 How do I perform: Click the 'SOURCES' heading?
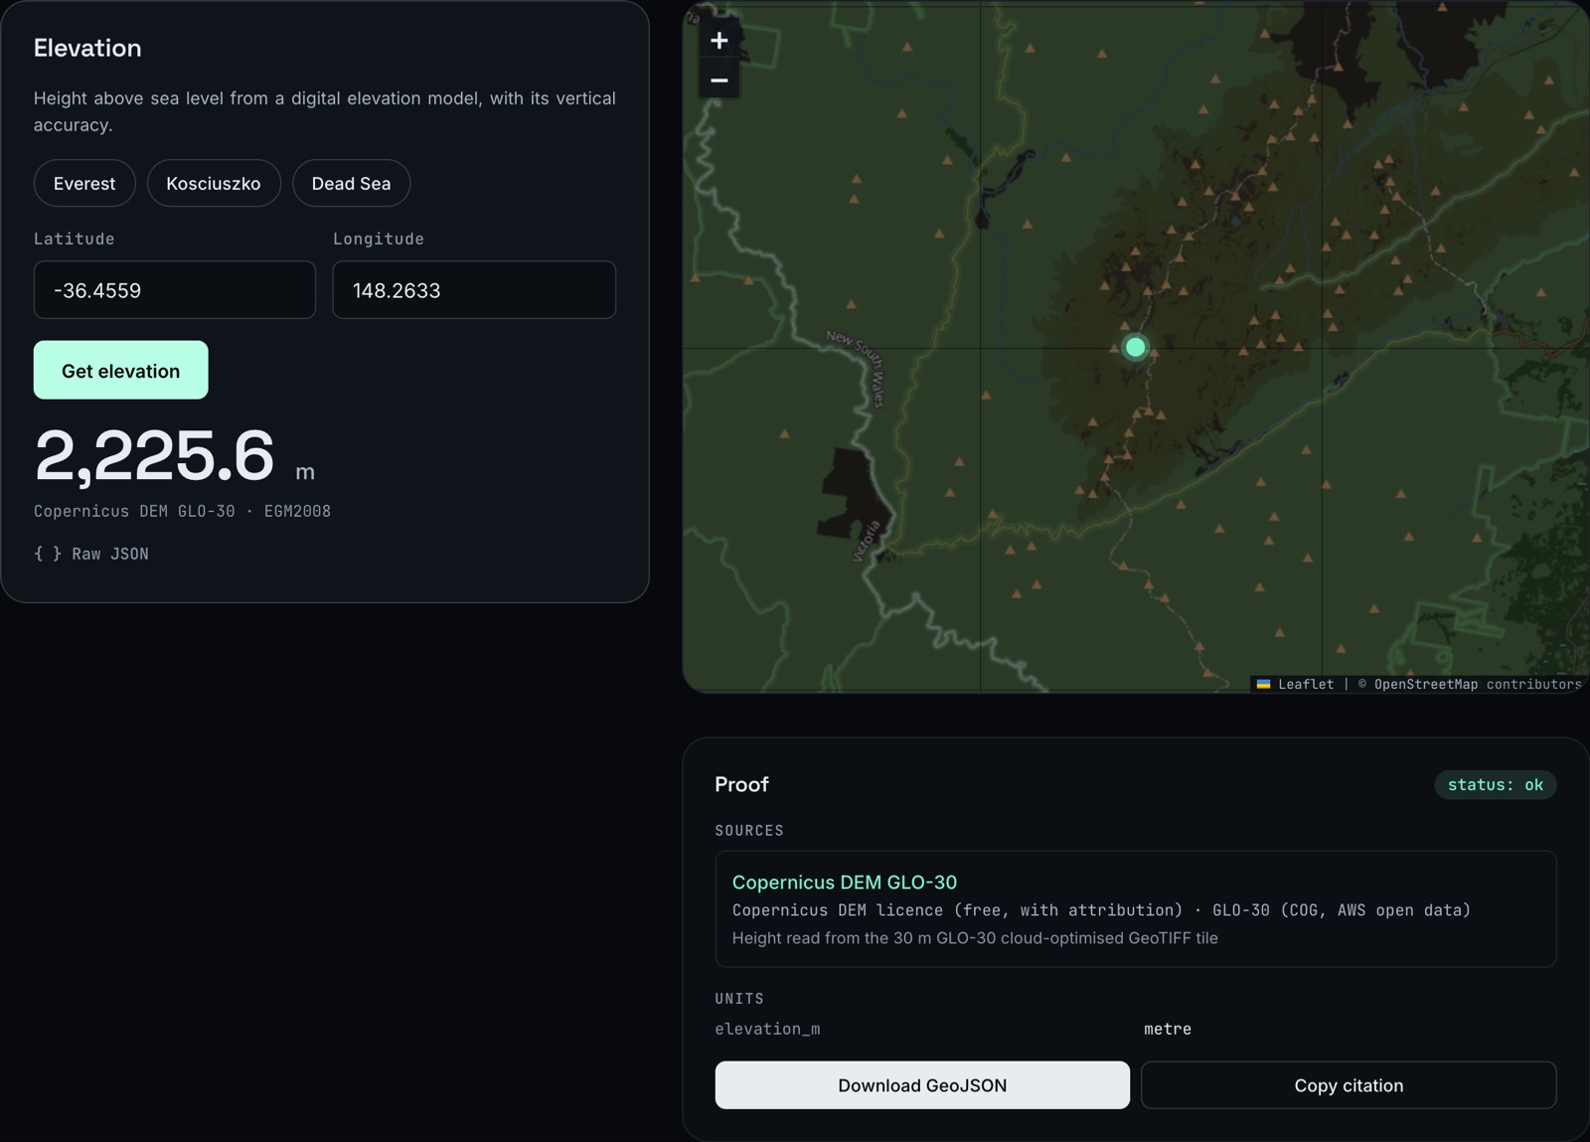(x=749, y=830)
